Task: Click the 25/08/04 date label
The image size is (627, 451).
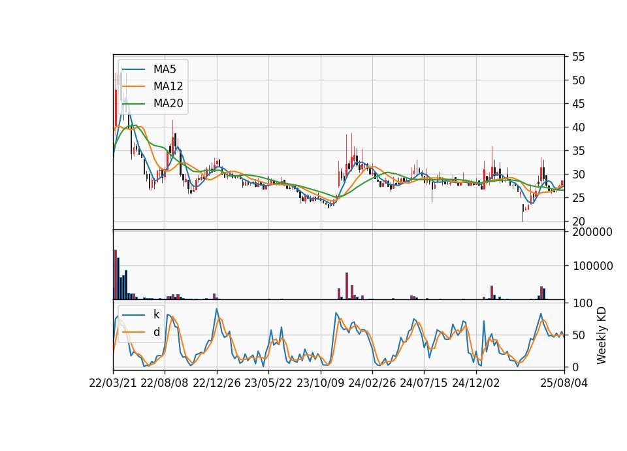Action: point(564,383)
